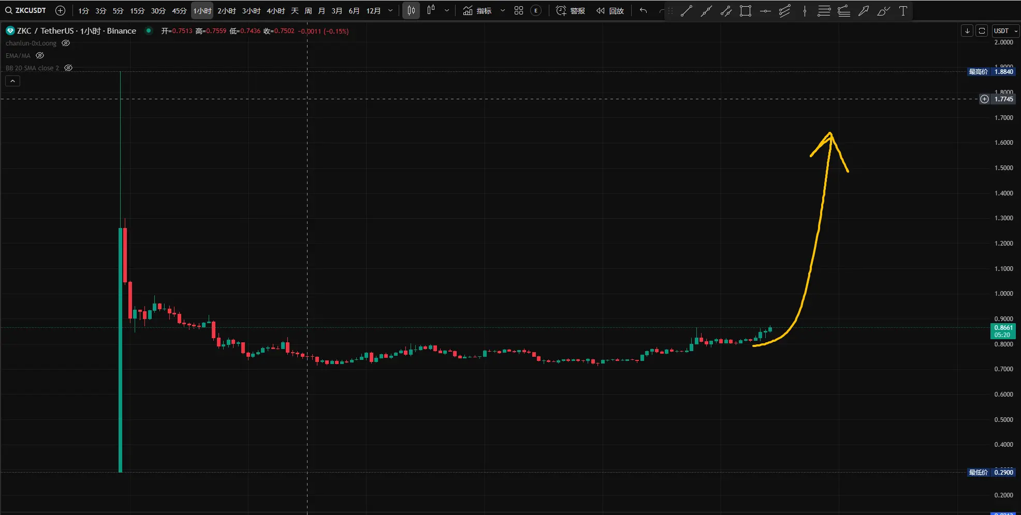The width and height of the screenshot is (1021, 515).
Task: Expand the indicators favorites dropdown arrow
Action: tap(502, 10)
